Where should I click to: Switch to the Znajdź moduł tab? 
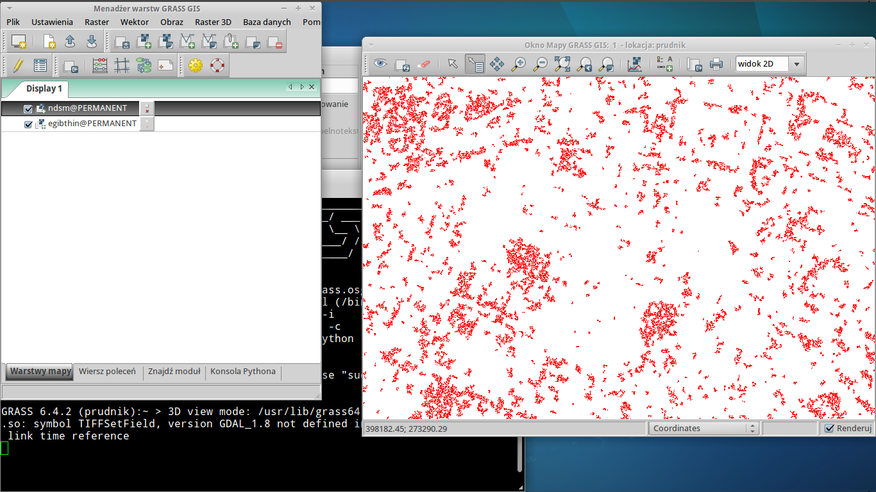174,372
